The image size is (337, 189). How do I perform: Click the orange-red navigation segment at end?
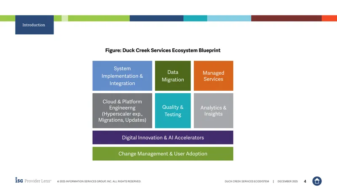(x=329, y=18)
